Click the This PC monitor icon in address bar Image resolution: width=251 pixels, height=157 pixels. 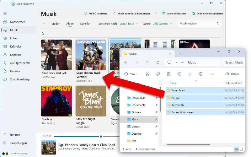click(169, 62)
